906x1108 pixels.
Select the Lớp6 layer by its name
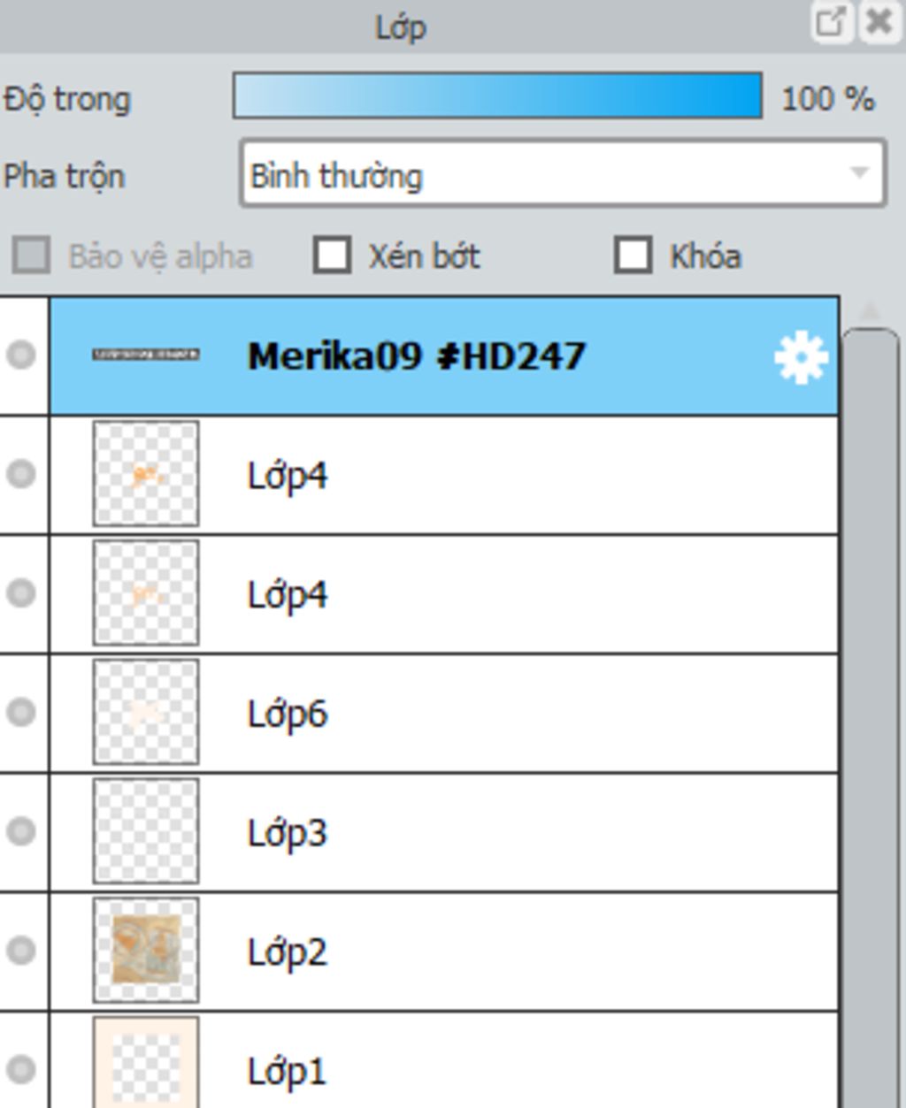288,713
